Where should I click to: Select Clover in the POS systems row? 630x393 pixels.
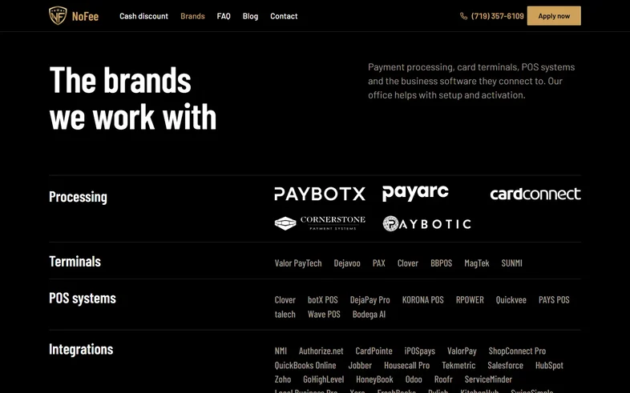pos(285,299)
